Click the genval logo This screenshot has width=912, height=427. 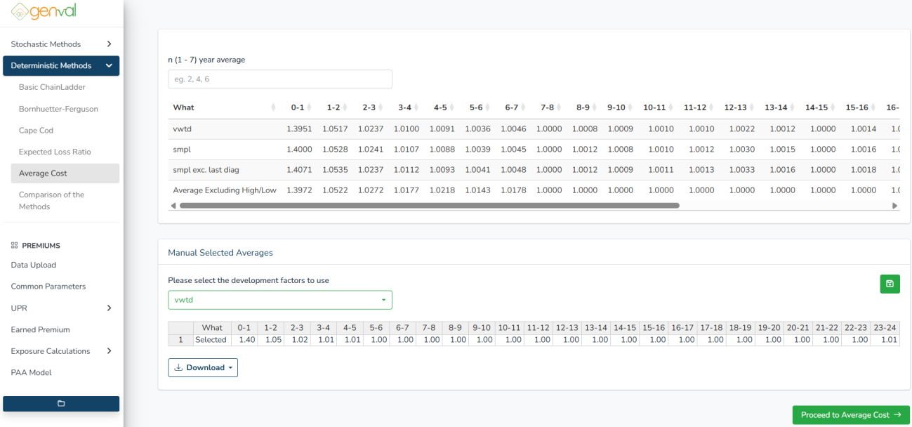pos(44,12)
